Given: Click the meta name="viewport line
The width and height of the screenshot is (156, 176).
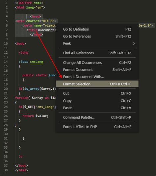Looking at the screenshot, I should (39, 25).
